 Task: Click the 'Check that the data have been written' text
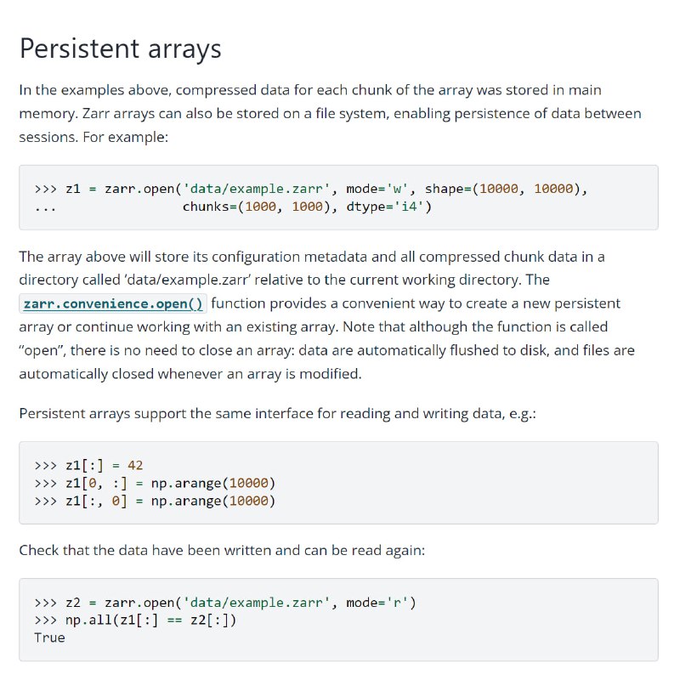(x=222, y=550)
